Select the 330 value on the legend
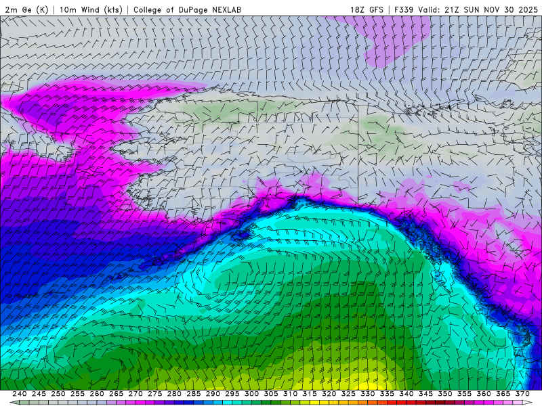 tap(368, 394)
